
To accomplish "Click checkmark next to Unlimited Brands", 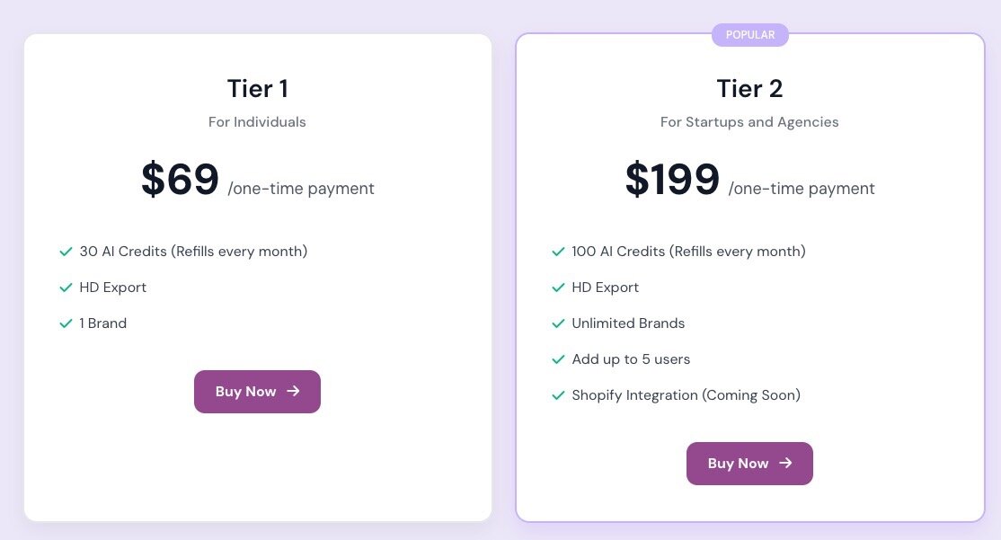I will (558, 323).
